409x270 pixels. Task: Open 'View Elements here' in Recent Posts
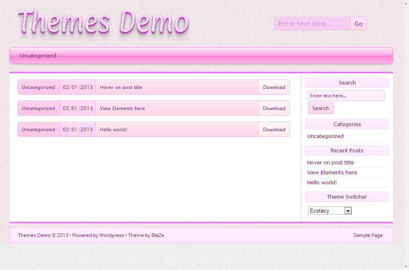point(332,173)
